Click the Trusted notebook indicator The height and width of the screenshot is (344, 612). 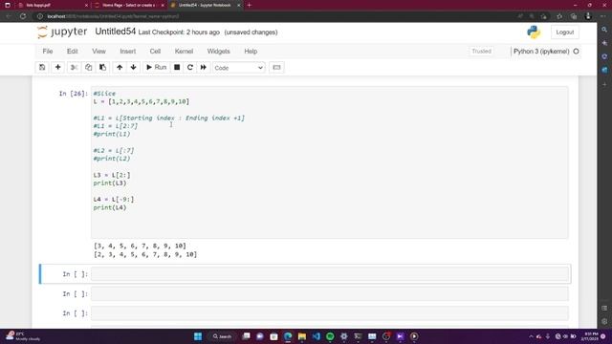pyautogui.click(x=481, y=51)
